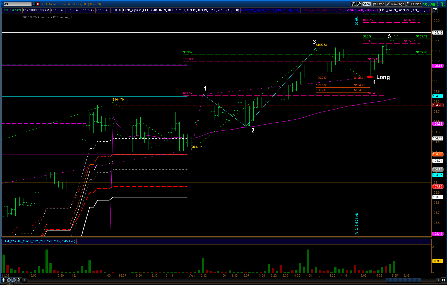Screen dimensions: 447x285
Task: Select the VWAP study label
Action: [362, 10]
